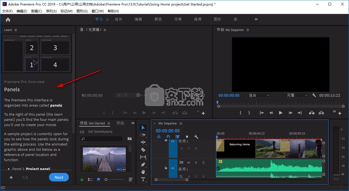Image resolution: width=349 pixels, height=191 pixels.
Task: Mute audio track A1
Action: click(x=189, y=163)
